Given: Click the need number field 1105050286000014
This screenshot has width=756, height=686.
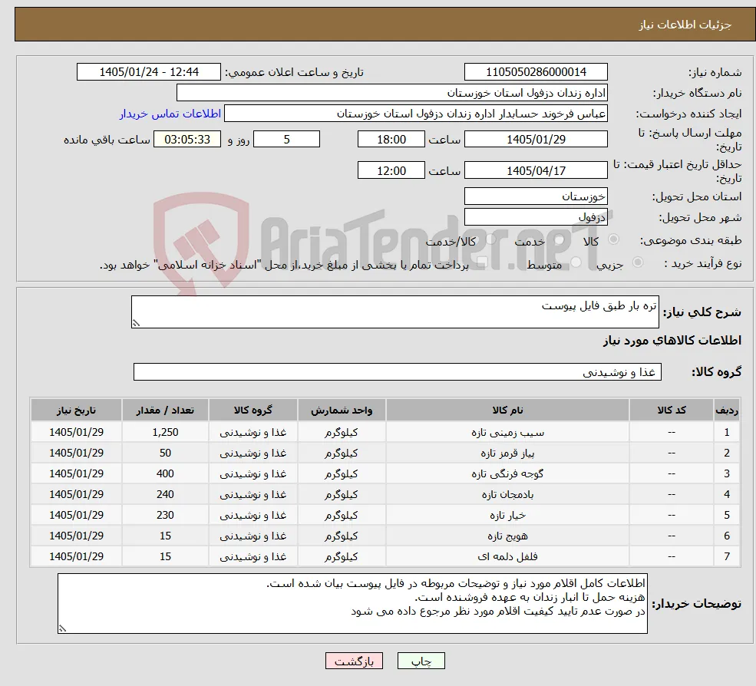Looking at the screenshot, I should (536, 72).
